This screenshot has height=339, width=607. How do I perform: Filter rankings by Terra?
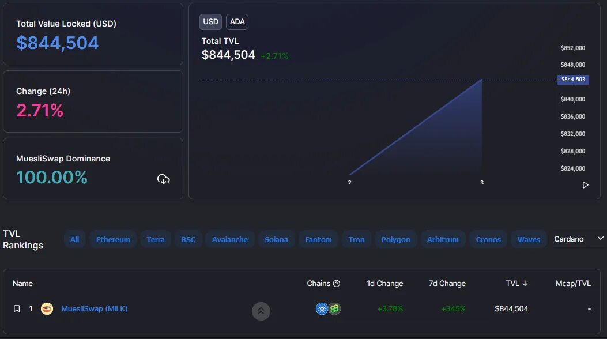click(x=156, y=239)
